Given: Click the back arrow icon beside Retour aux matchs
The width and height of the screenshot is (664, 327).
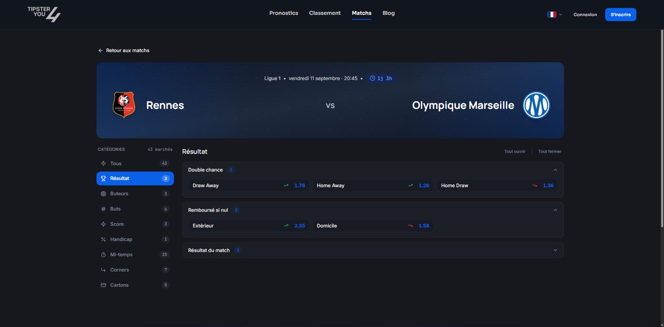Looking at the screenshot, I should pos(100,50).
